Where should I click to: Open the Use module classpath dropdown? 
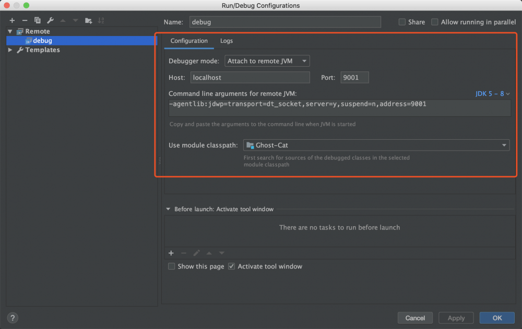coord(376,145)
